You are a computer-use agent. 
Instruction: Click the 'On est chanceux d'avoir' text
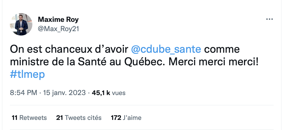69,49
